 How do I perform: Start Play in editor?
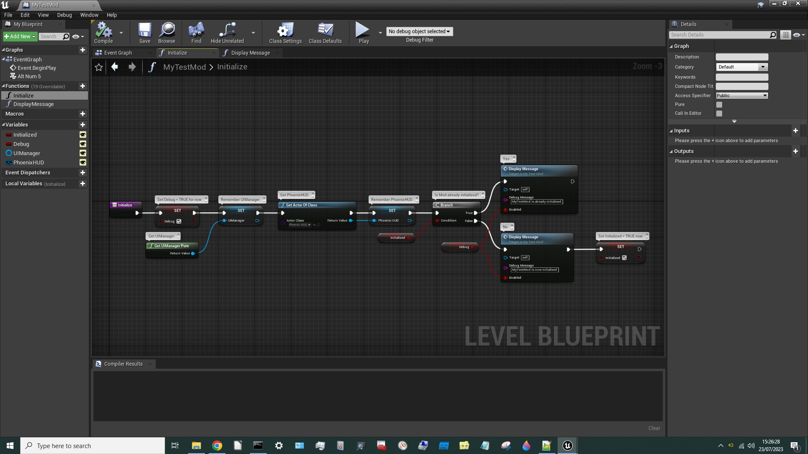tap(364, 33)
